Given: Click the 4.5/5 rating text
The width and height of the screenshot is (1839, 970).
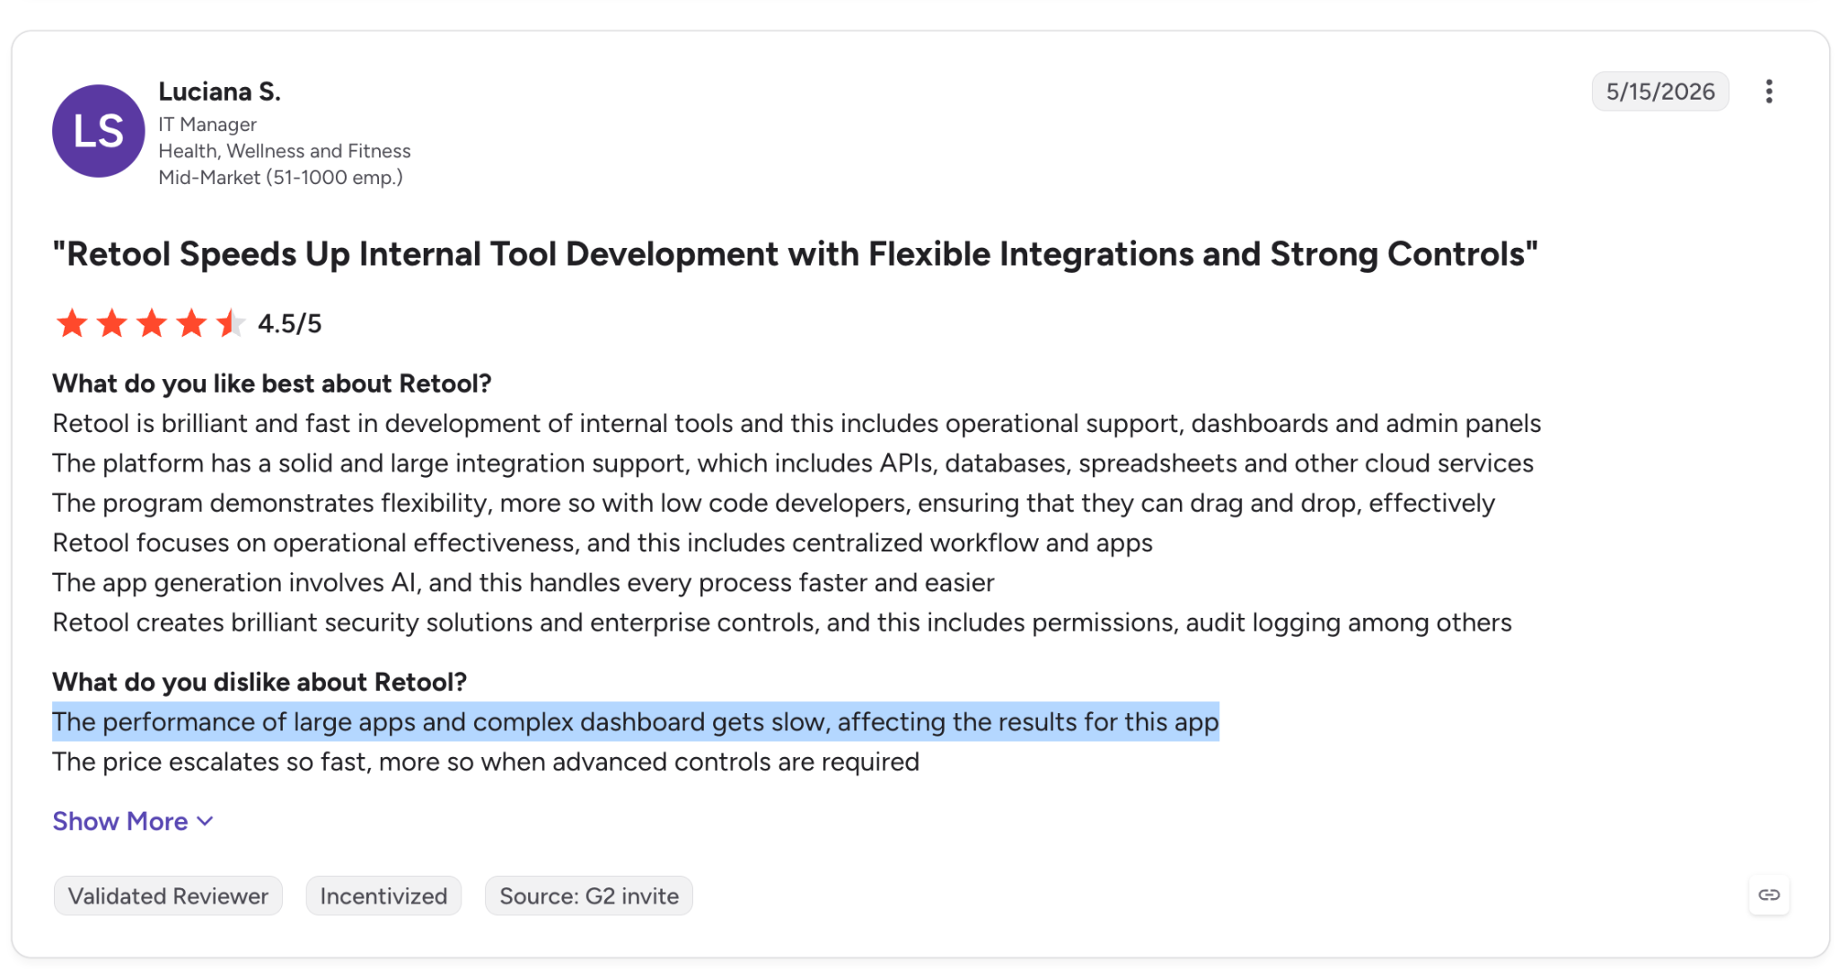Looking at the screenshot, I should pos(289,323).
